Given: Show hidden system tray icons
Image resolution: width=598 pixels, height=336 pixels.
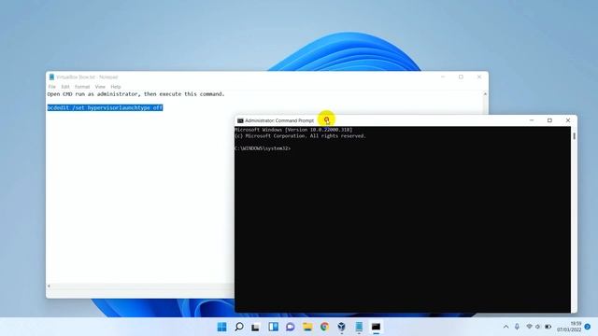Looking at the screenshot, I should click(505, 327).
